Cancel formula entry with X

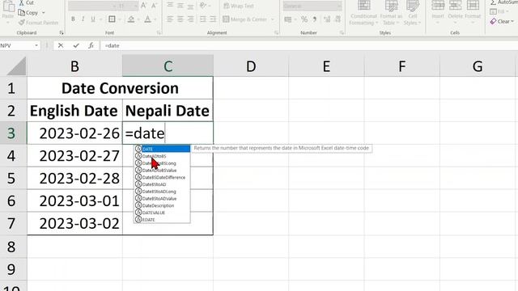pyautogui.click(x=61, y=45)
